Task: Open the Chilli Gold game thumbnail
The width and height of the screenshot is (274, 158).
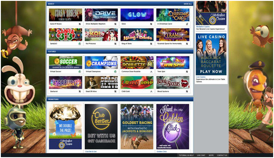Action: tap(137, 82)
